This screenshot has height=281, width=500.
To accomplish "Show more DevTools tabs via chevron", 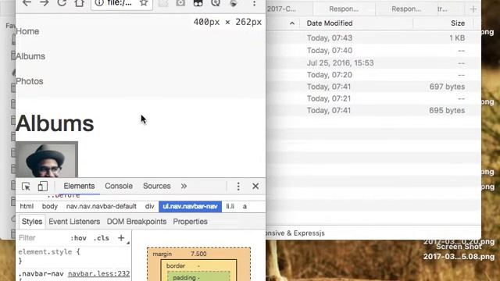I will pyautogui.click(x=184, y=186).
